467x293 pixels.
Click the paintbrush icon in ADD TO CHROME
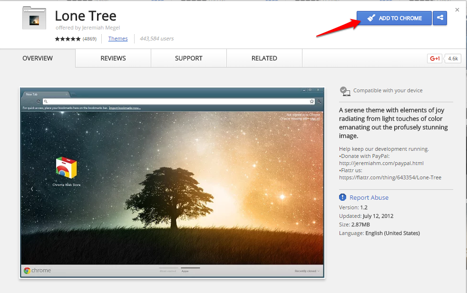[x=371, y=18]
